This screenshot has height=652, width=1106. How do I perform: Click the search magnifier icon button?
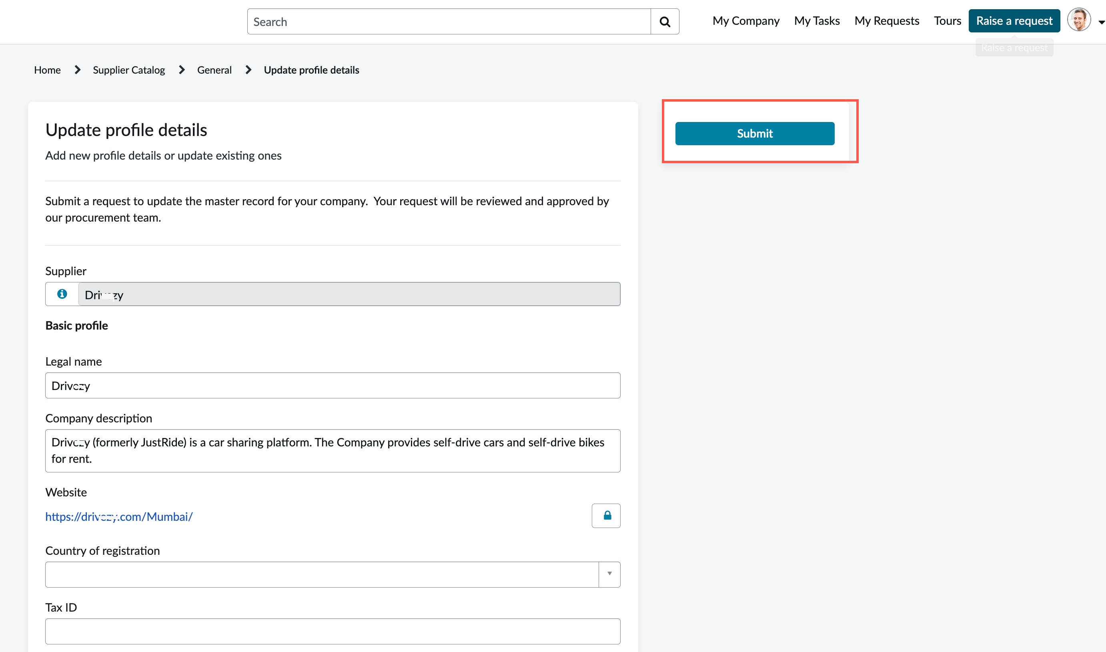coord(664,22)
